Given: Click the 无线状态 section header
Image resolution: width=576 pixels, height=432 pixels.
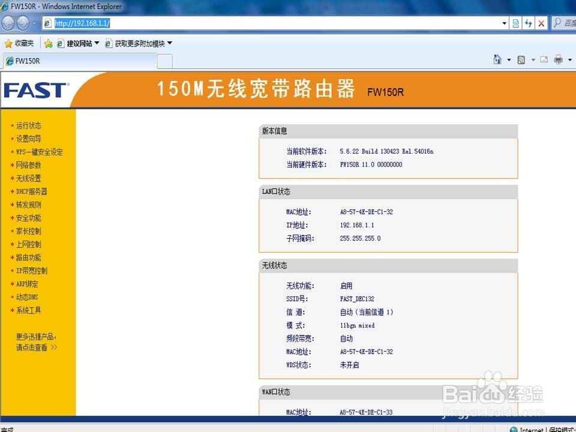Looking at the screenshot, I should tap(388, 266).
